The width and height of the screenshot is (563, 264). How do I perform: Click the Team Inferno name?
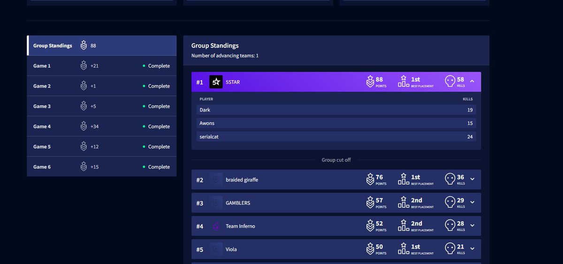pyautogui.click(x=240, y=226)
